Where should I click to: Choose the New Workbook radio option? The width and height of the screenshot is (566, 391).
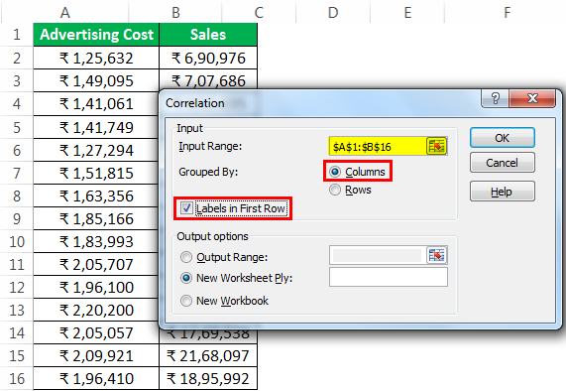(186, 301)
